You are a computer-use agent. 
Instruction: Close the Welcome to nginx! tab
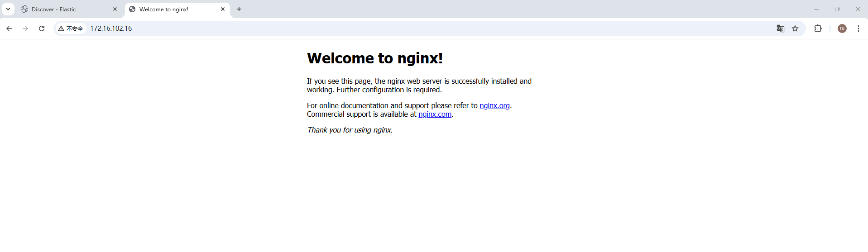[223, 9]
